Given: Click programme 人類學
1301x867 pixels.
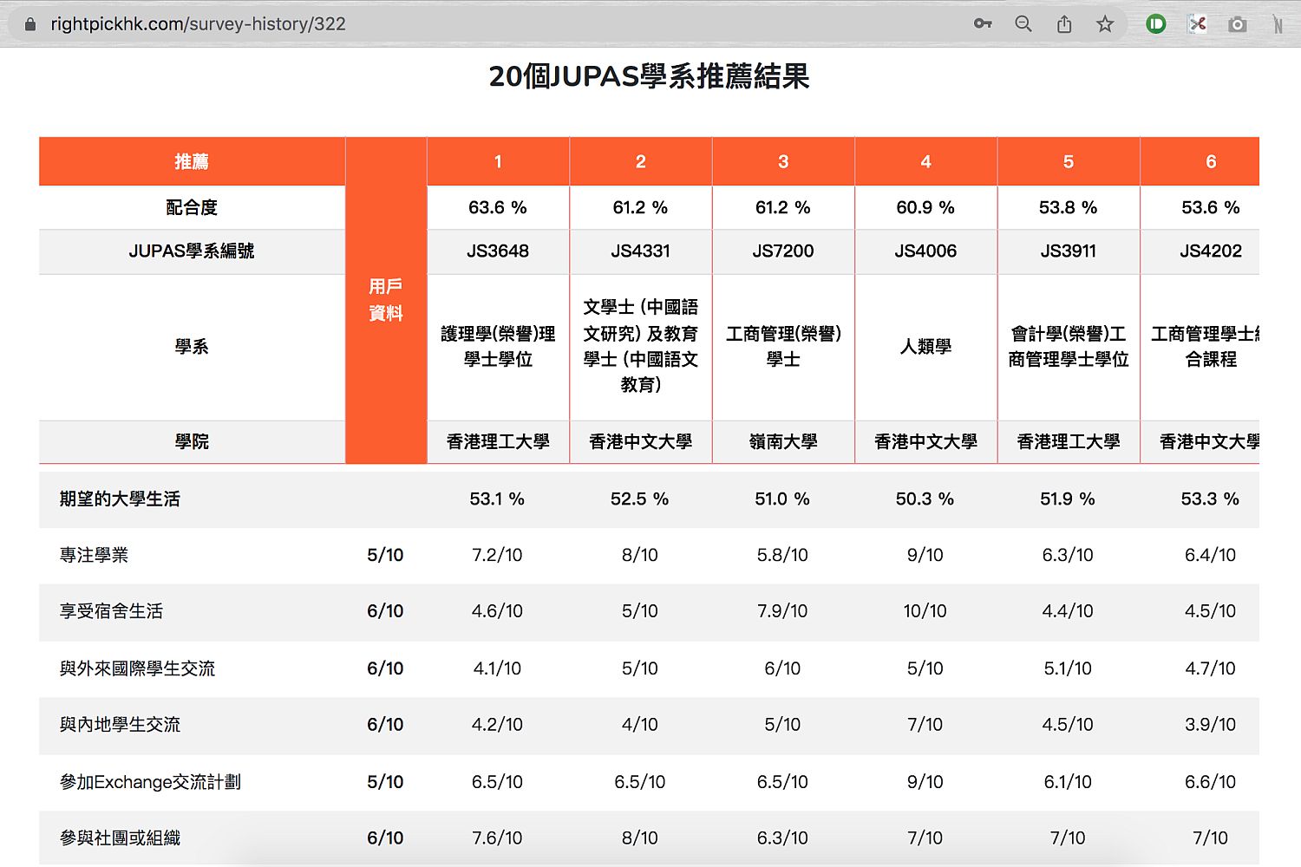Looking at the screenshot, I should pos(925,347).
